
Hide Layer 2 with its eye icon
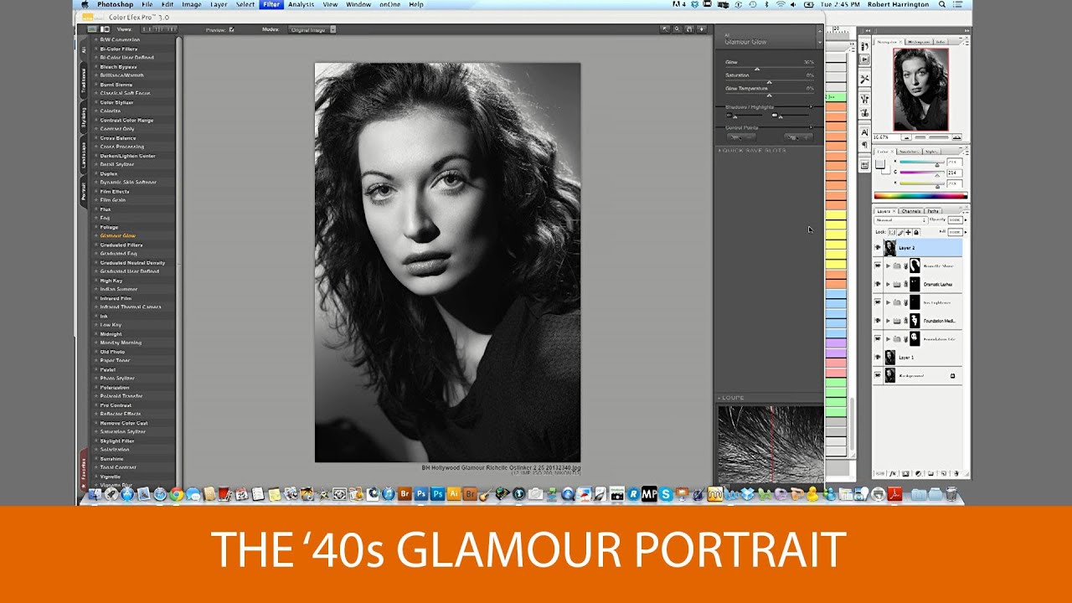click(x=878, y=248)
